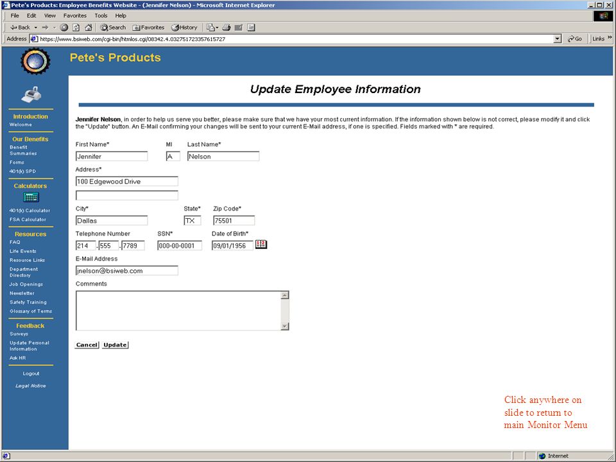This screenshot has width=616, height=462.
Task: Click the Comments box scroll down arrow
Action: pos(285,326)
